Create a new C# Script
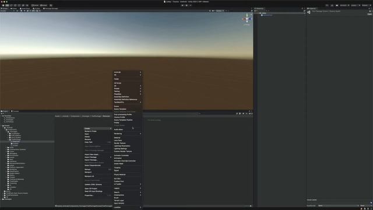 click(x=128, y=83)
